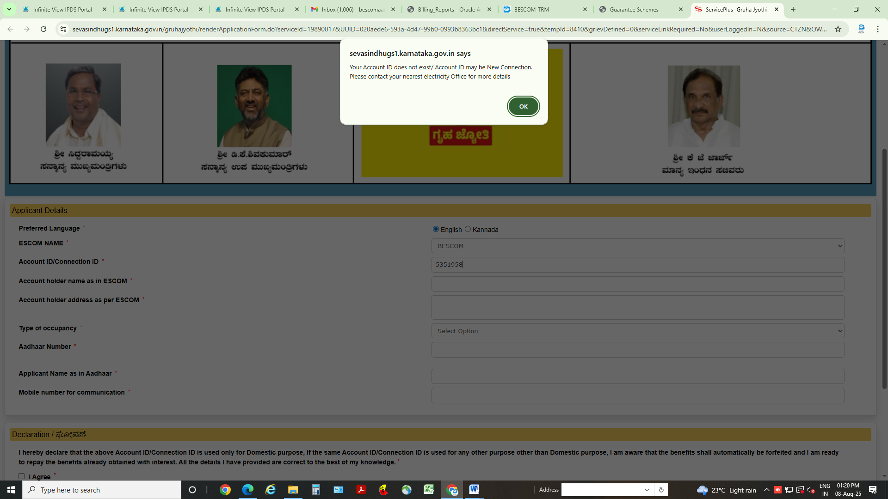Click the Aadhaar Number input field
Viewport: 888px width, 499px height.
point(637,350)
